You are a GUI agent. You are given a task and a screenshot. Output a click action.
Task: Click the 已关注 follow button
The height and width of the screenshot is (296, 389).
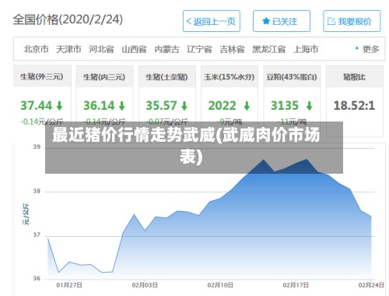tap(282, 21)
